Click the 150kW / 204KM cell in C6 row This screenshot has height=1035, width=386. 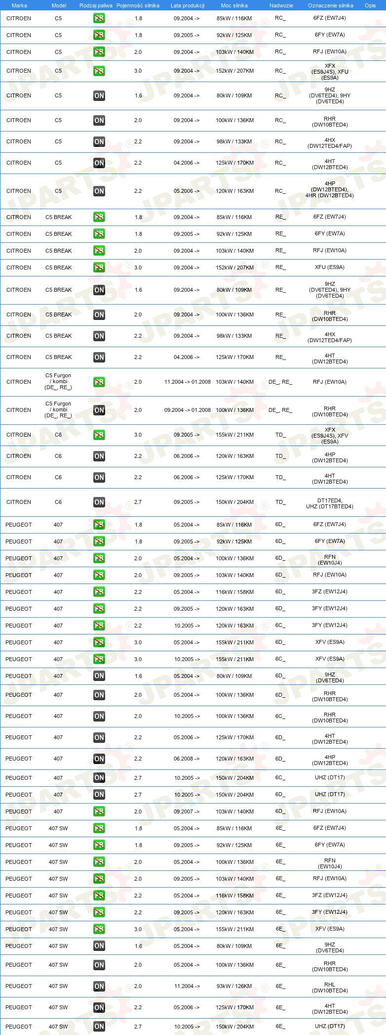(235, 502)
